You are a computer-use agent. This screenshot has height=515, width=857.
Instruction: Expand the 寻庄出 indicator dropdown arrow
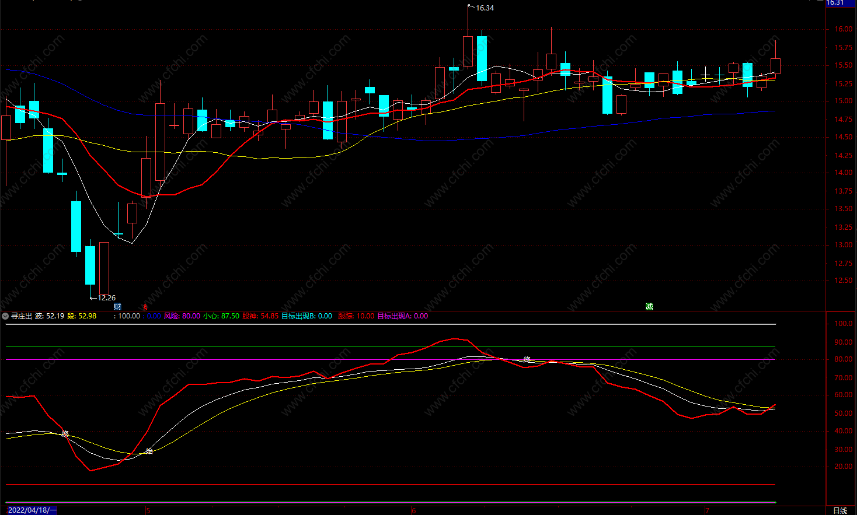coord(5,316)
